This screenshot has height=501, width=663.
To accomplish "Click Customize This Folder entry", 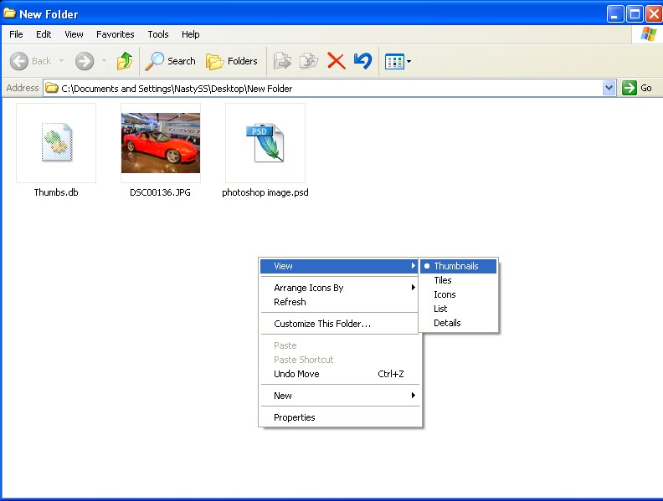I will 322,324.
